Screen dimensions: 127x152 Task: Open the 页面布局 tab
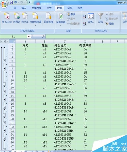(36, 8)
